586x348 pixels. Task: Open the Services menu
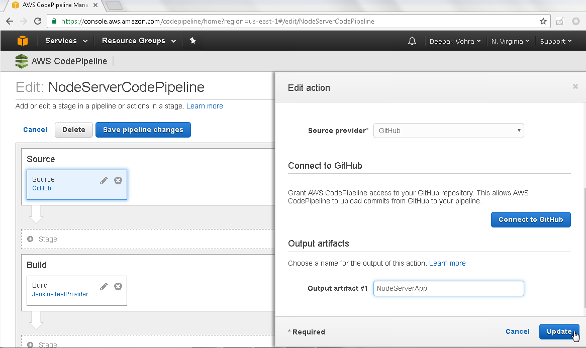(x=66, y=41)
